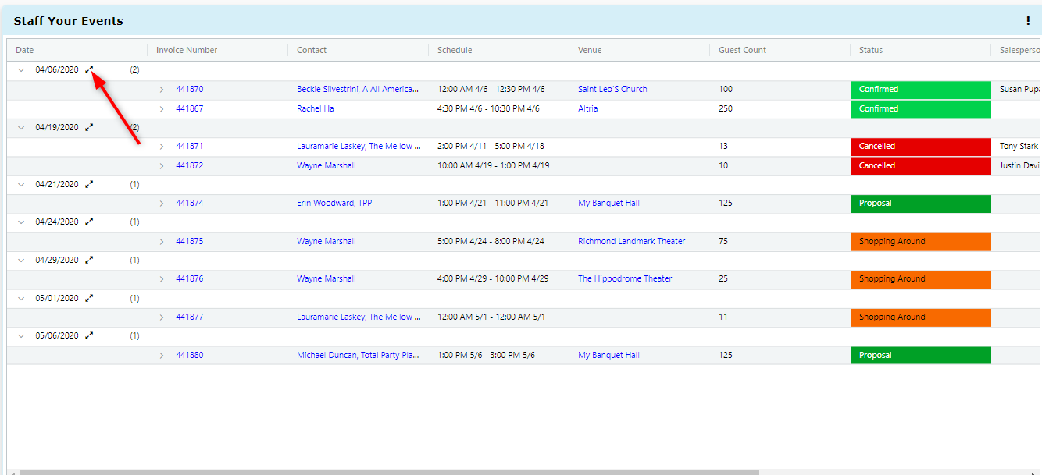Expand row details for invoice 441877
Viewport: 1042px width, 475px height.
point(162,317)
